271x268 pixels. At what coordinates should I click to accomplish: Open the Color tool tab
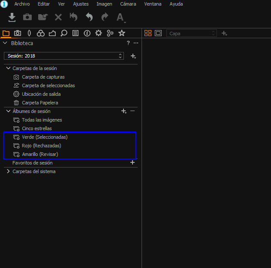click(x=41, y=33)
